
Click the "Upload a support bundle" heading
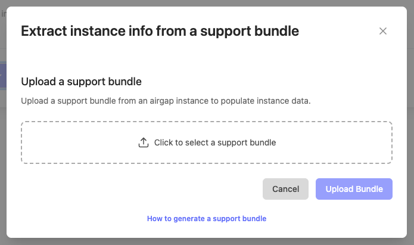(x=81, y=81)
